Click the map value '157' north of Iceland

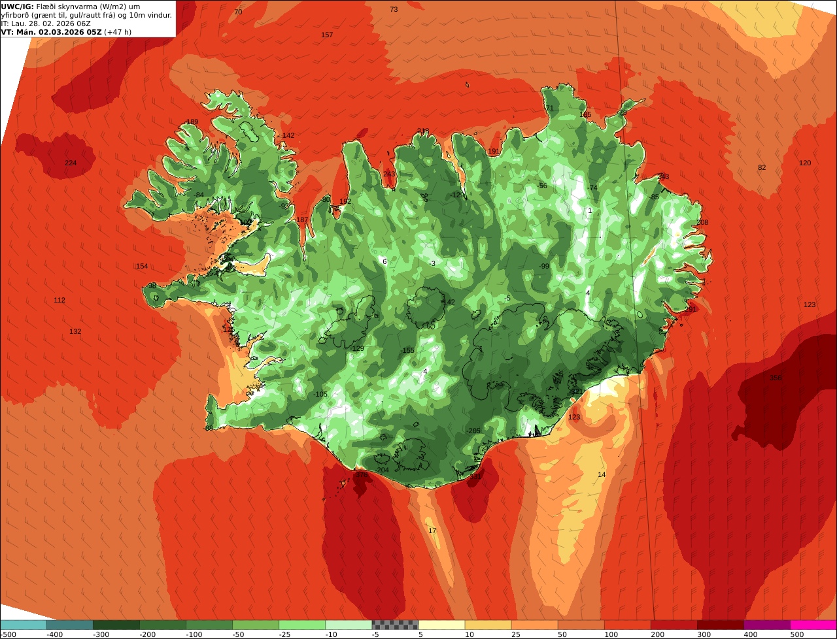(x=327, y=35)
